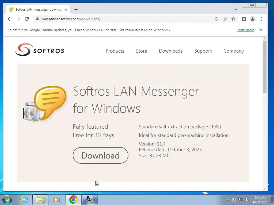274x205 pixels.
Task: Share this page via share icon
Action: (x=225, y=19)
